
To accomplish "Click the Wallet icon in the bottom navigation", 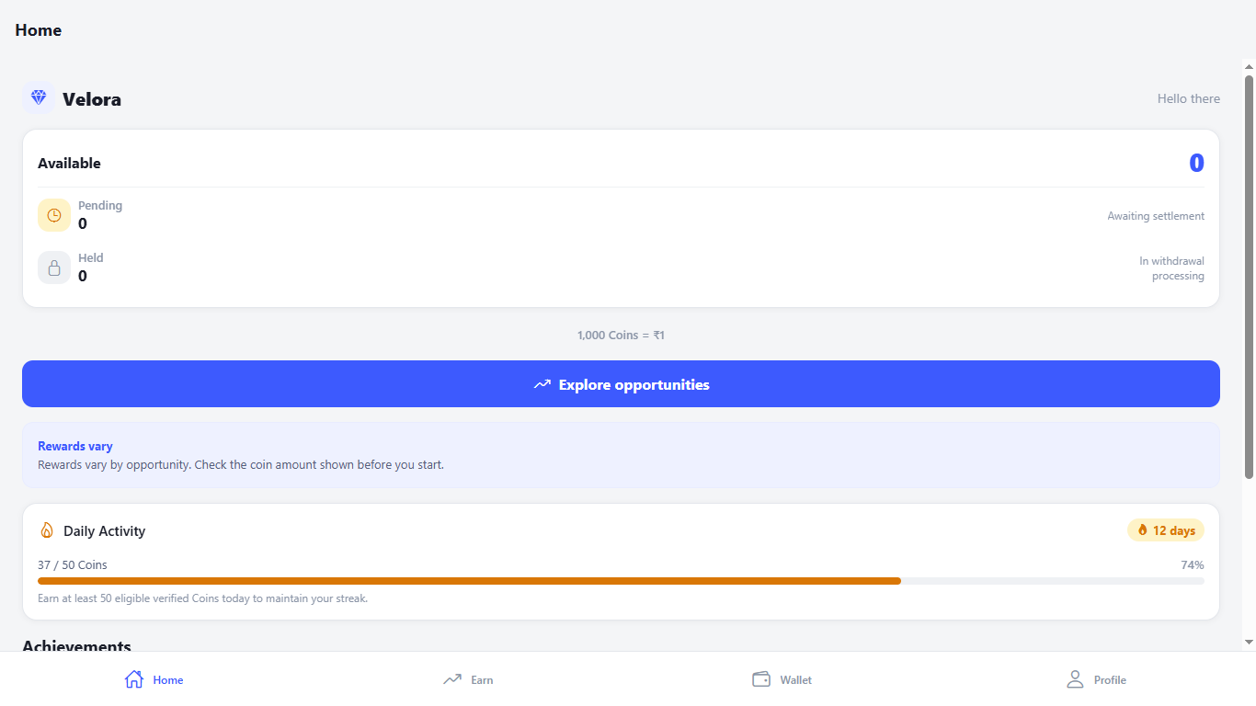I will tap(761, 679).
